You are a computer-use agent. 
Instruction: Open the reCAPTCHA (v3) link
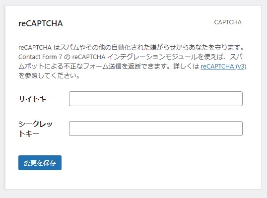223,66
